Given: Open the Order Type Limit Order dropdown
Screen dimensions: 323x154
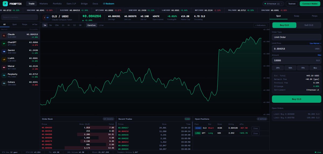Looking at the screenshot, I should 296,37.
